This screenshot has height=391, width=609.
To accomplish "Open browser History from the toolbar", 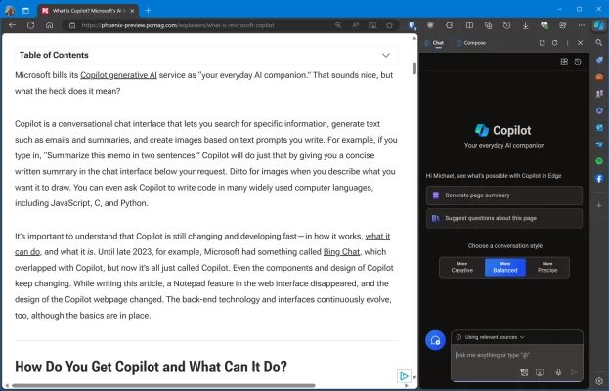I will [x=507, y=25].
